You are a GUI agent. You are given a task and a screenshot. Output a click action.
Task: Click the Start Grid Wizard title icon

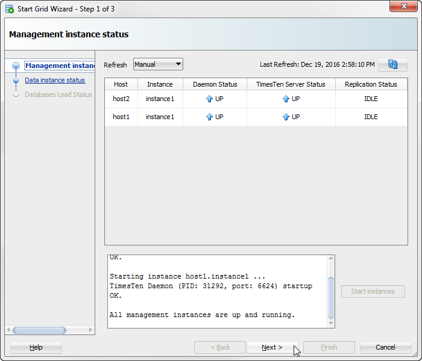pos(10,9)
